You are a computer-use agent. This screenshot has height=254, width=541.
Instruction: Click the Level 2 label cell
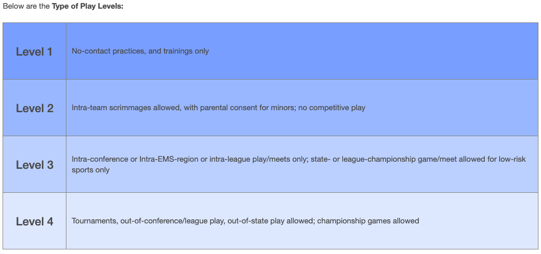tap(35, 108)
